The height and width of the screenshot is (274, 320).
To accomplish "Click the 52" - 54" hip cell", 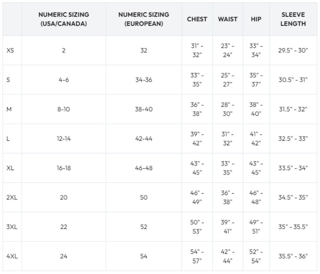I will point(256,256).
